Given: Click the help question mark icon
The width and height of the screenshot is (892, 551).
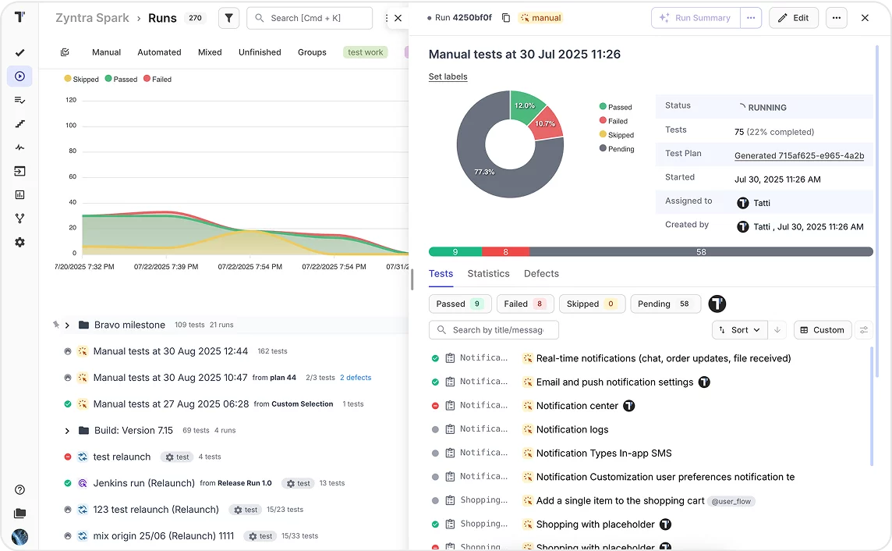Looking at the screenshot, I should [x=19, y=490].
